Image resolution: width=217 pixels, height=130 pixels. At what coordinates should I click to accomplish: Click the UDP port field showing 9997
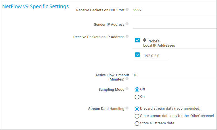point(173,10)
